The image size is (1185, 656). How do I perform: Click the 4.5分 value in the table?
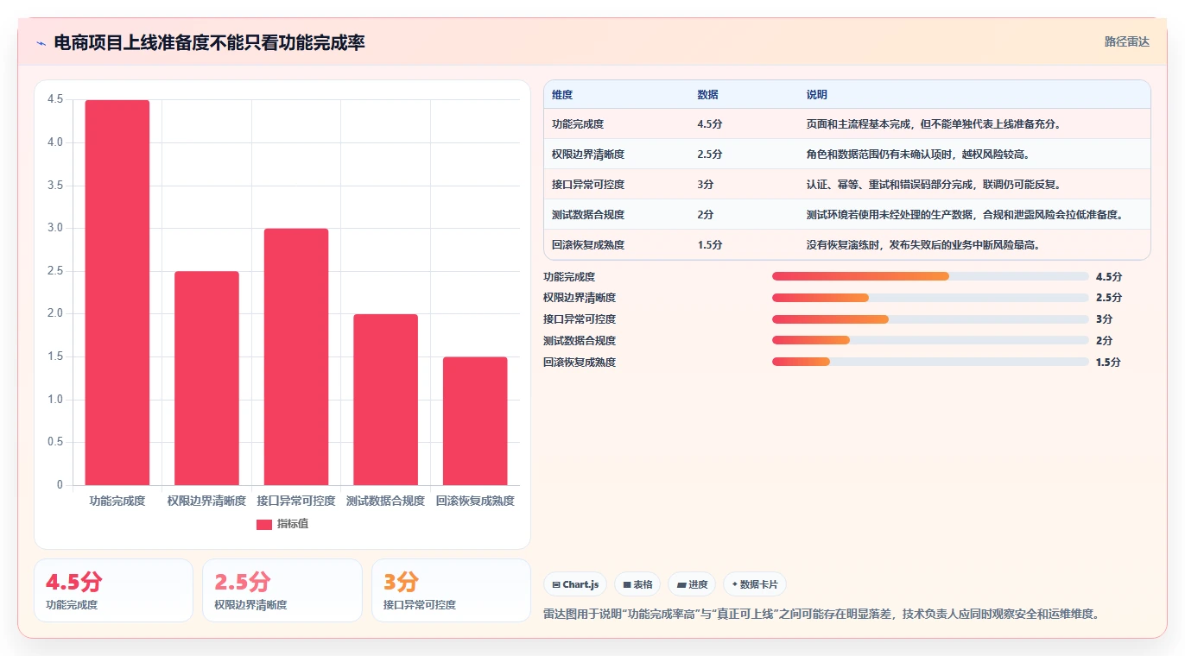tap(710, 124)
